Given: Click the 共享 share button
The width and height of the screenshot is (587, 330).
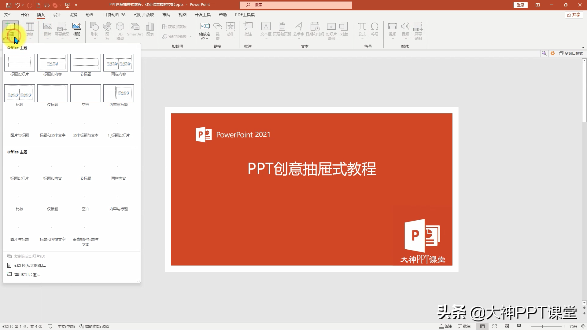Looking at the screenshot, I should pos(574,15).
